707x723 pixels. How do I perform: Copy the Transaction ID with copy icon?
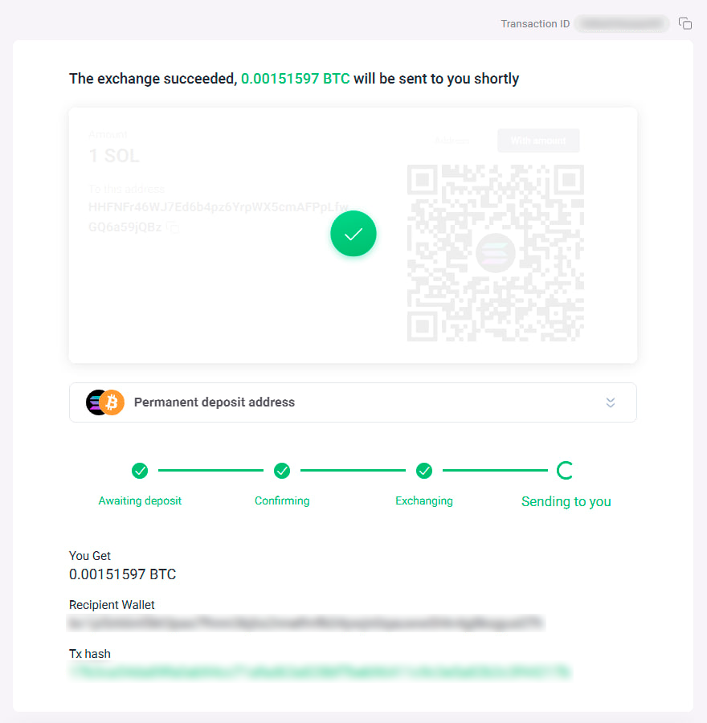pyautogui.click(x=685, y=23)
